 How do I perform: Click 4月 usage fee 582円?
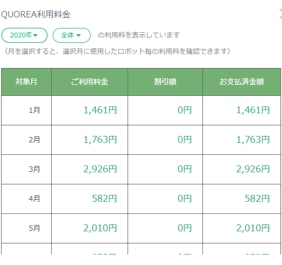coord(104,199)
